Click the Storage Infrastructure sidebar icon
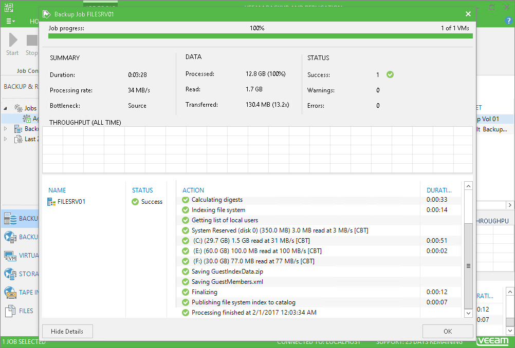The width and height of the screenshot is (515, 348). (10, 274)
